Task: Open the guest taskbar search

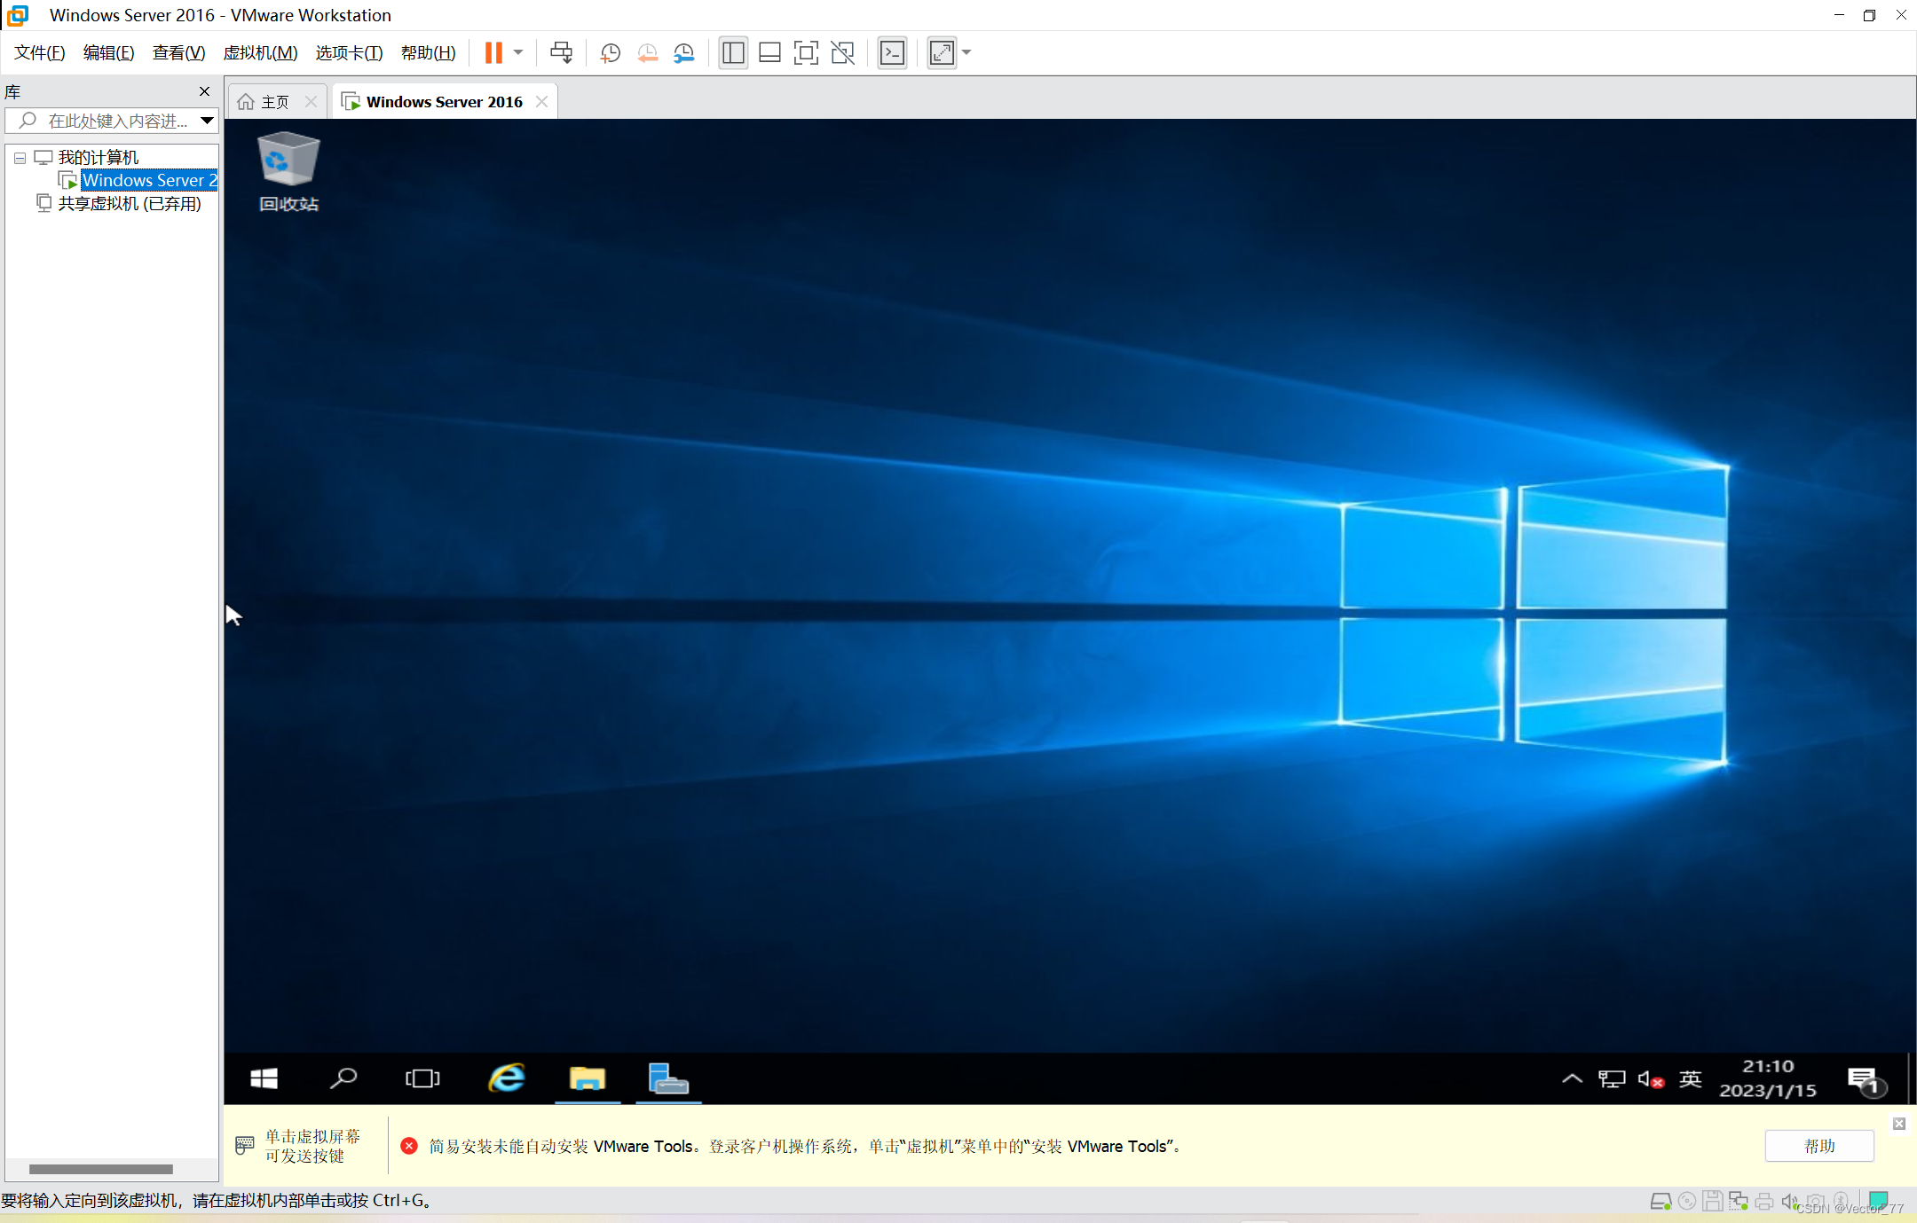Action: (343, 1078)
